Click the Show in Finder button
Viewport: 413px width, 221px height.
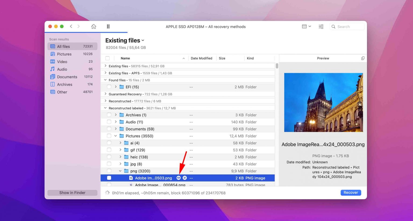pos(72,193)
